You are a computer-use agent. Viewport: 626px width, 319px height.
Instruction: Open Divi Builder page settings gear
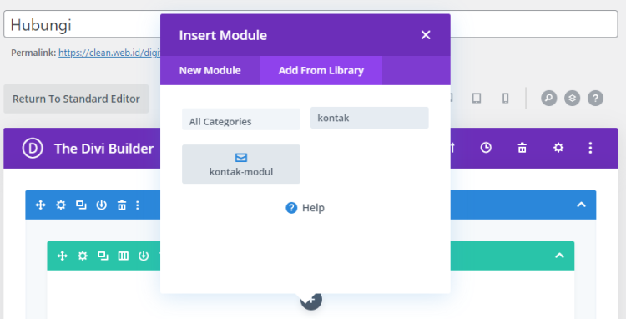558,148
